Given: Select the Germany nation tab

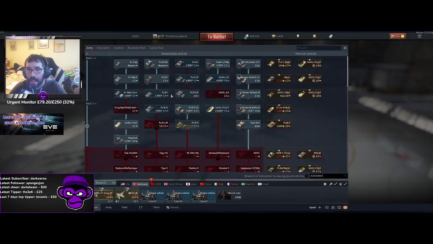Looking at the screenshot, I should pyautogui.click(x=140, y=184).
